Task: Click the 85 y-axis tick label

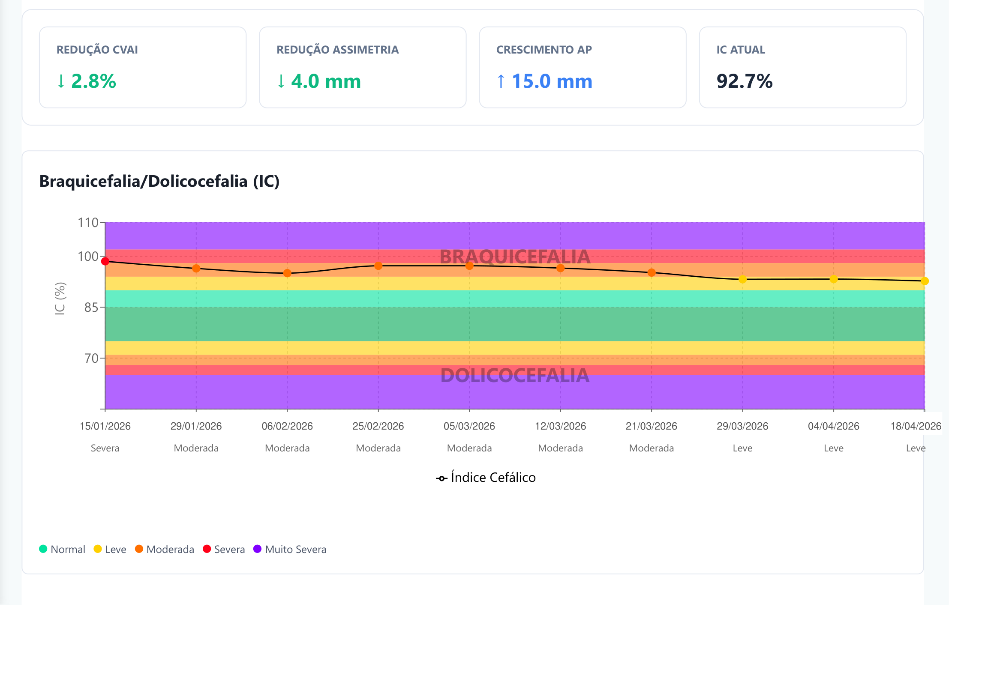Action: 91,307
